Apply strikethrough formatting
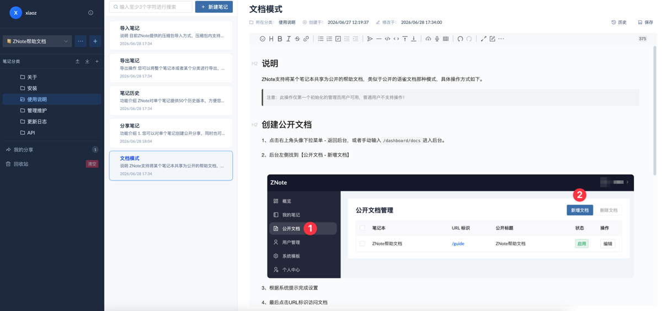 click(297, 39)
